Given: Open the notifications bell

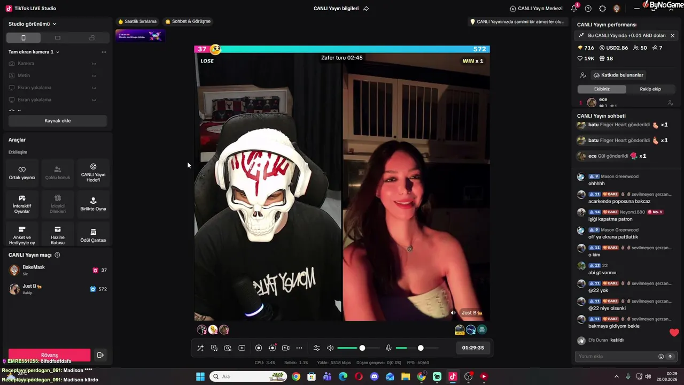Looking at the screenshot, I should point(574,8).
